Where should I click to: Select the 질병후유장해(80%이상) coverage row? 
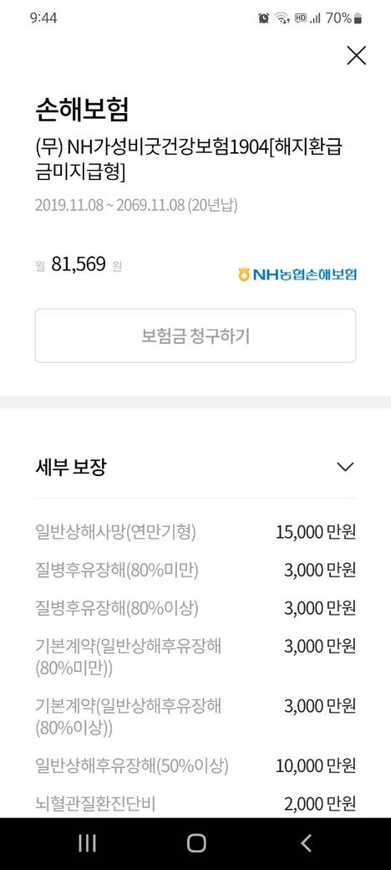195,608
